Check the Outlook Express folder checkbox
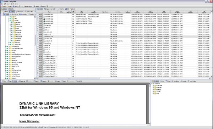213x129 pixels. [x=9, y=76]
